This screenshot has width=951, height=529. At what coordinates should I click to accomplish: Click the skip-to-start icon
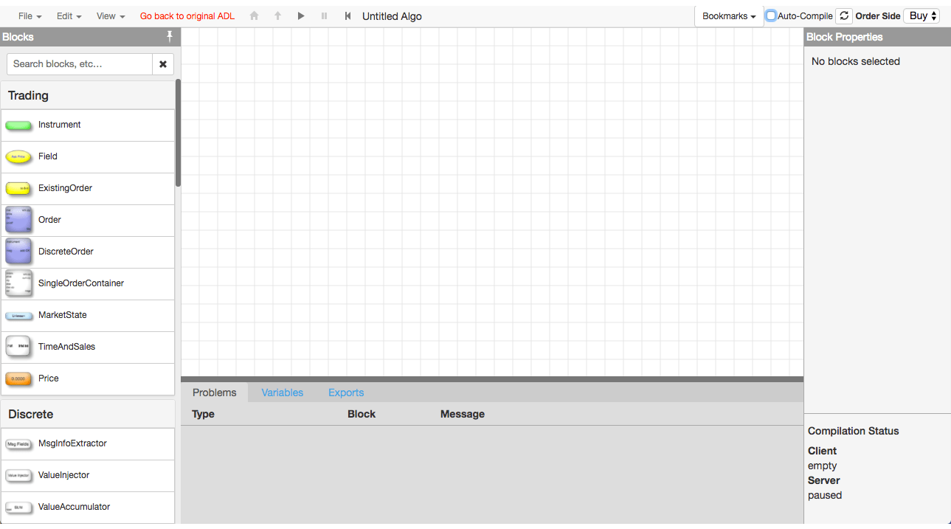(x=347, y=15)
